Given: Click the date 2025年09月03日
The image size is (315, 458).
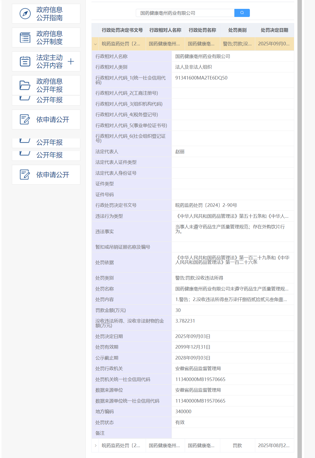Looking at the screenshot, I should 193,336.
